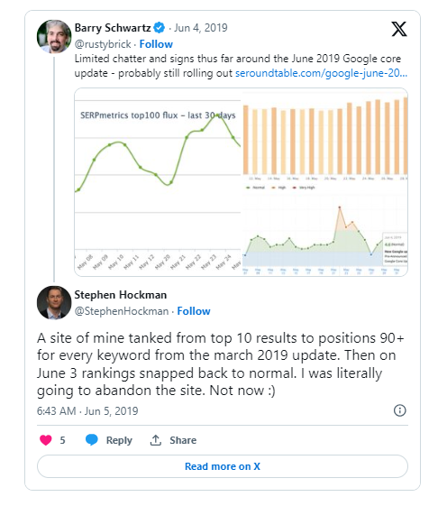The image size is (438, 506).
Task: Open the orange bar chart image
Action: [x=325, y=139]
